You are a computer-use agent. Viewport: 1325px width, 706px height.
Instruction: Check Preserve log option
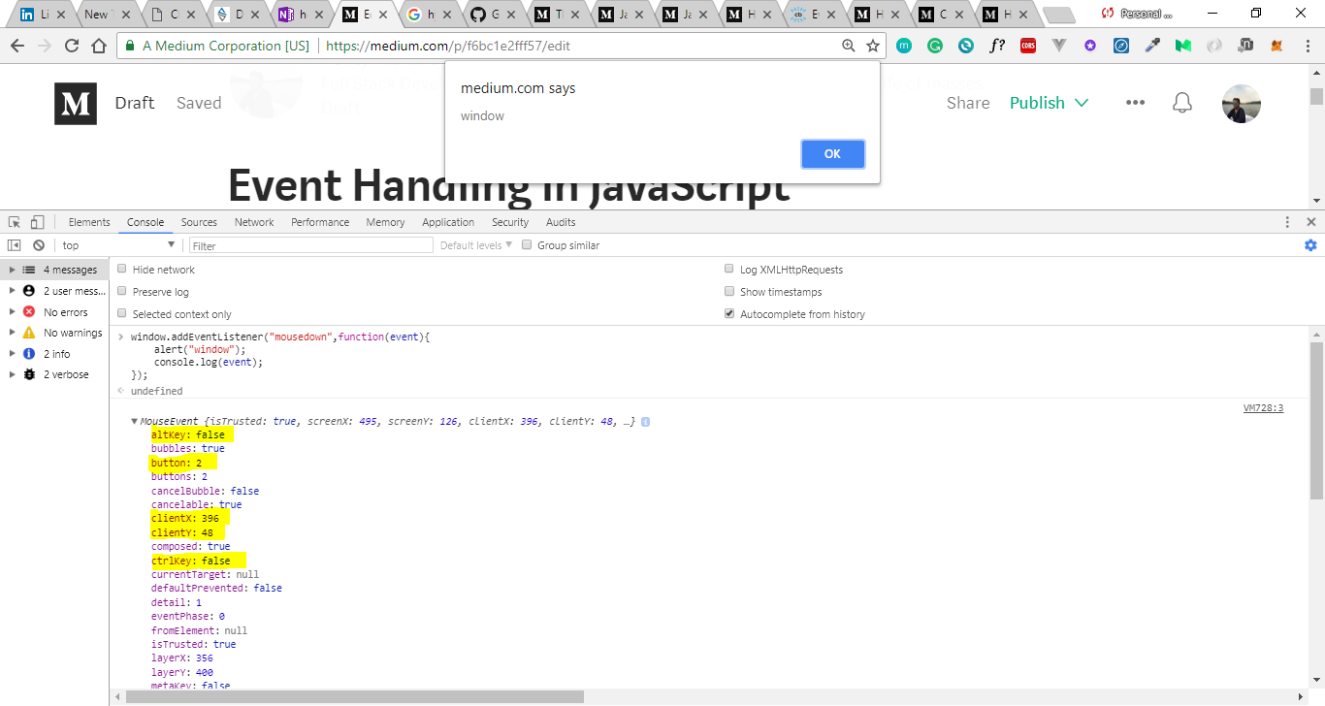pos(122,292)
